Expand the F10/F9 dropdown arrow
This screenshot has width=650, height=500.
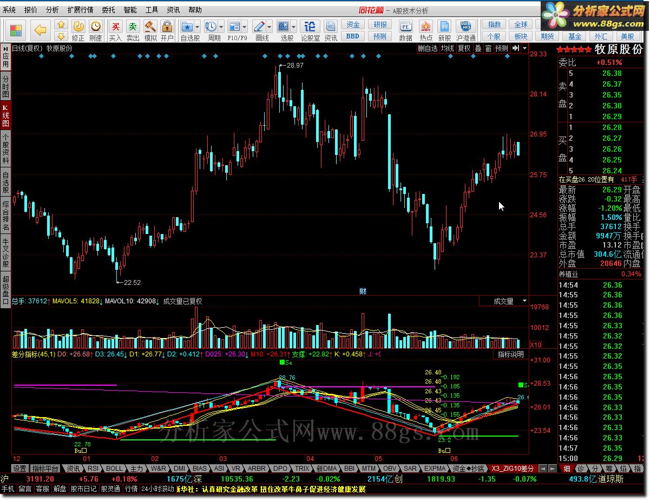click(245, 26)
